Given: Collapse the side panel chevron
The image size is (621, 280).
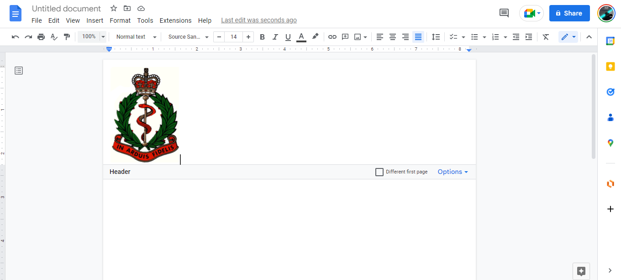Looking at the screenshot, I should tap(610, 270).
